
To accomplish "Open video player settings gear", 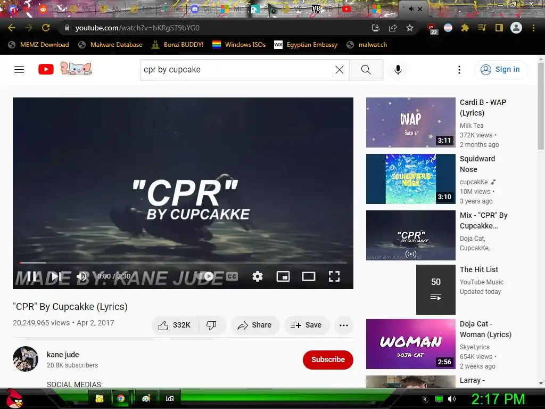I will coord(258,276).
